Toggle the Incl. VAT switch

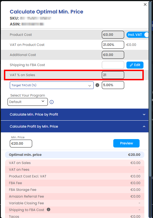click(137, 35)
